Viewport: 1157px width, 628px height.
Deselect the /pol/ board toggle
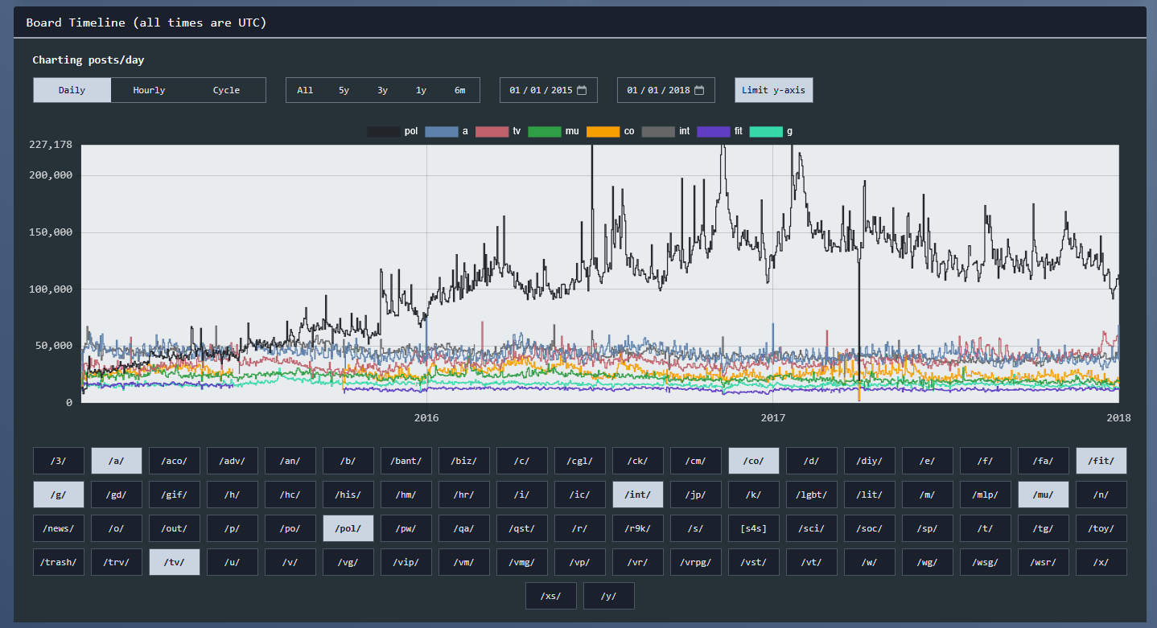[x=348, y=528]
